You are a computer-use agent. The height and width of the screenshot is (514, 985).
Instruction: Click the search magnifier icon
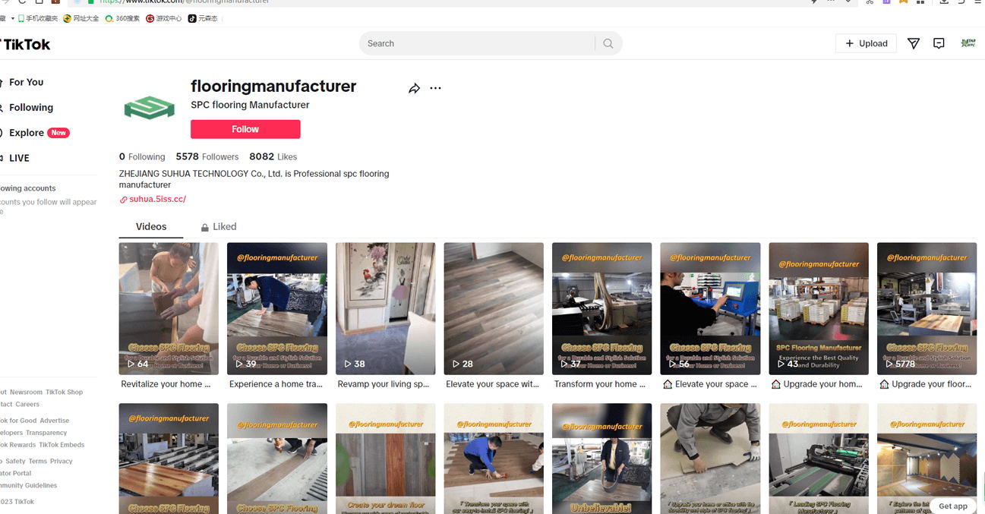point(608,44)
